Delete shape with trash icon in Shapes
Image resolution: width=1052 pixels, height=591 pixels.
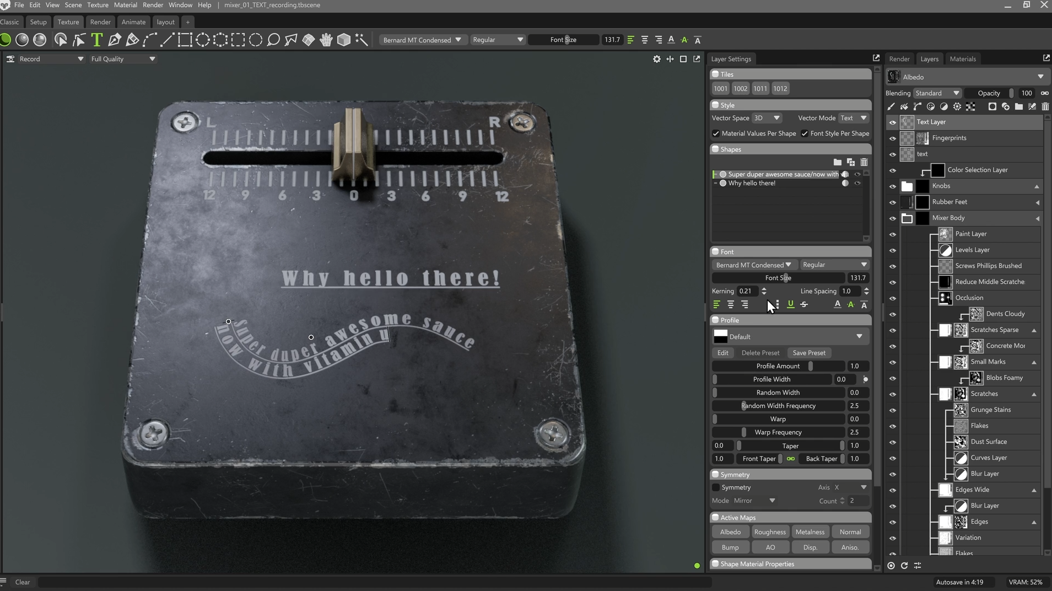[864, 162]
